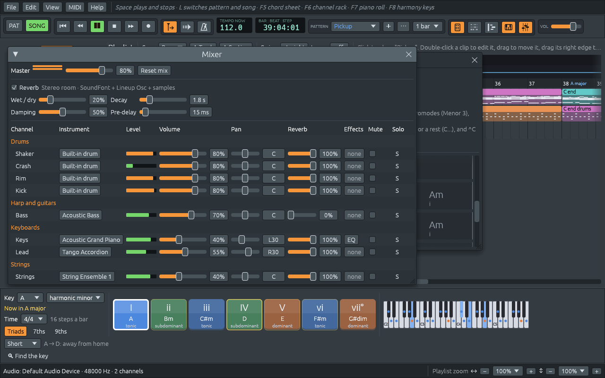Click the Reset mix button
Viewport: 605px width, 378px height.
(155, 70)
